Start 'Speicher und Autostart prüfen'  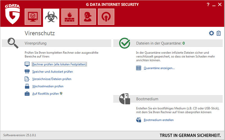tap(53, 72)
